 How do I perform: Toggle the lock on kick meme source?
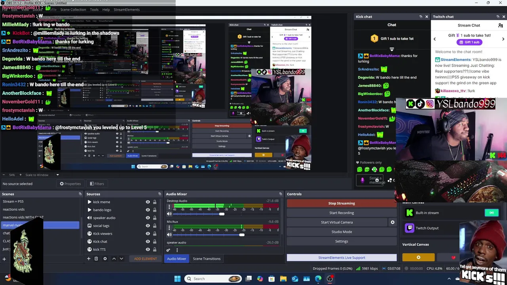(154, 202)
